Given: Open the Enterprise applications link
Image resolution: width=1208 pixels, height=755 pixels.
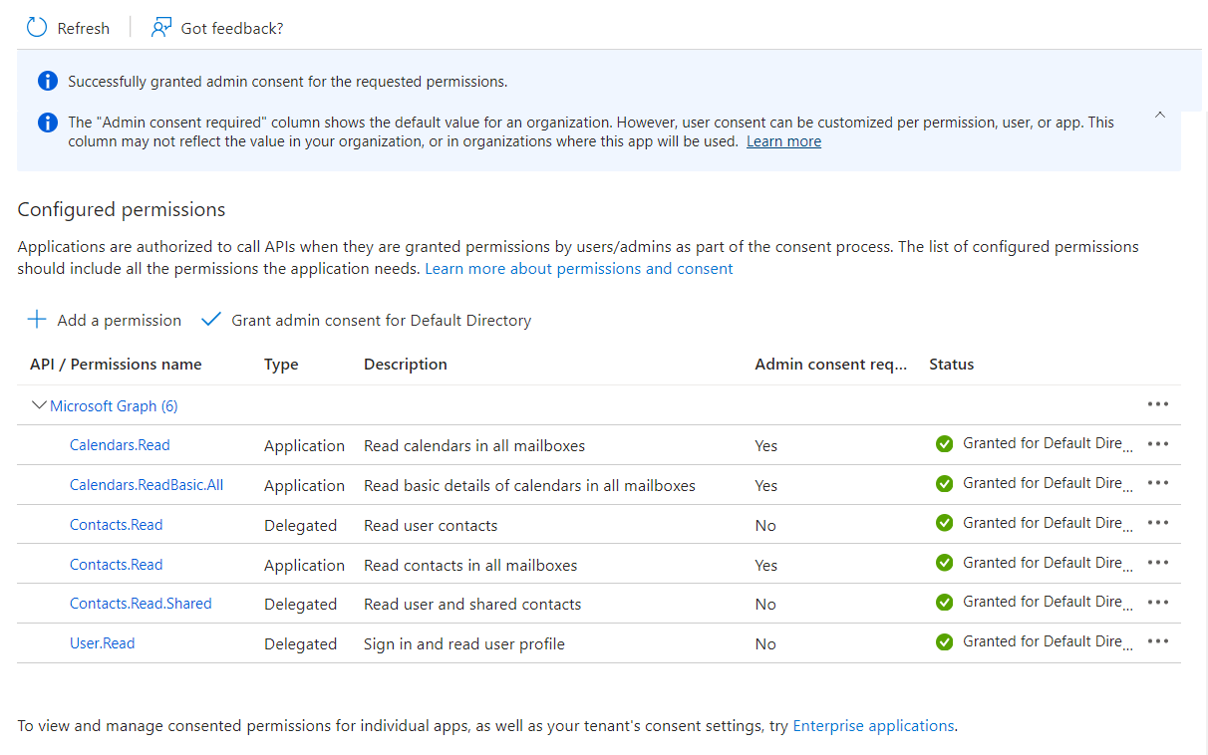Looking at the screenshot, I should [x=873, y=726].
